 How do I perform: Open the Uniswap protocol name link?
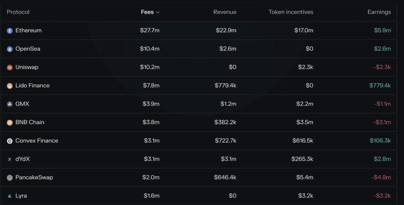pyautogui.click(x=27, y=67)
